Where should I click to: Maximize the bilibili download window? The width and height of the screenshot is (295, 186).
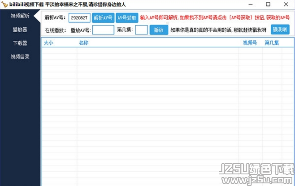click(268, 4)
